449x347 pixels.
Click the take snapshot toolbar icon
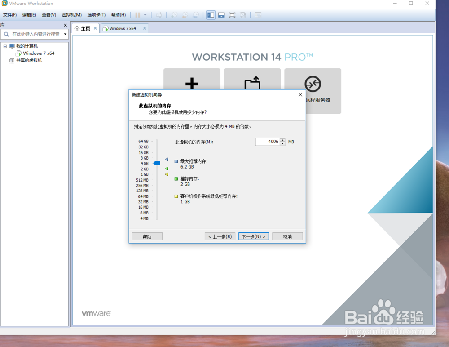pos(174,15)
